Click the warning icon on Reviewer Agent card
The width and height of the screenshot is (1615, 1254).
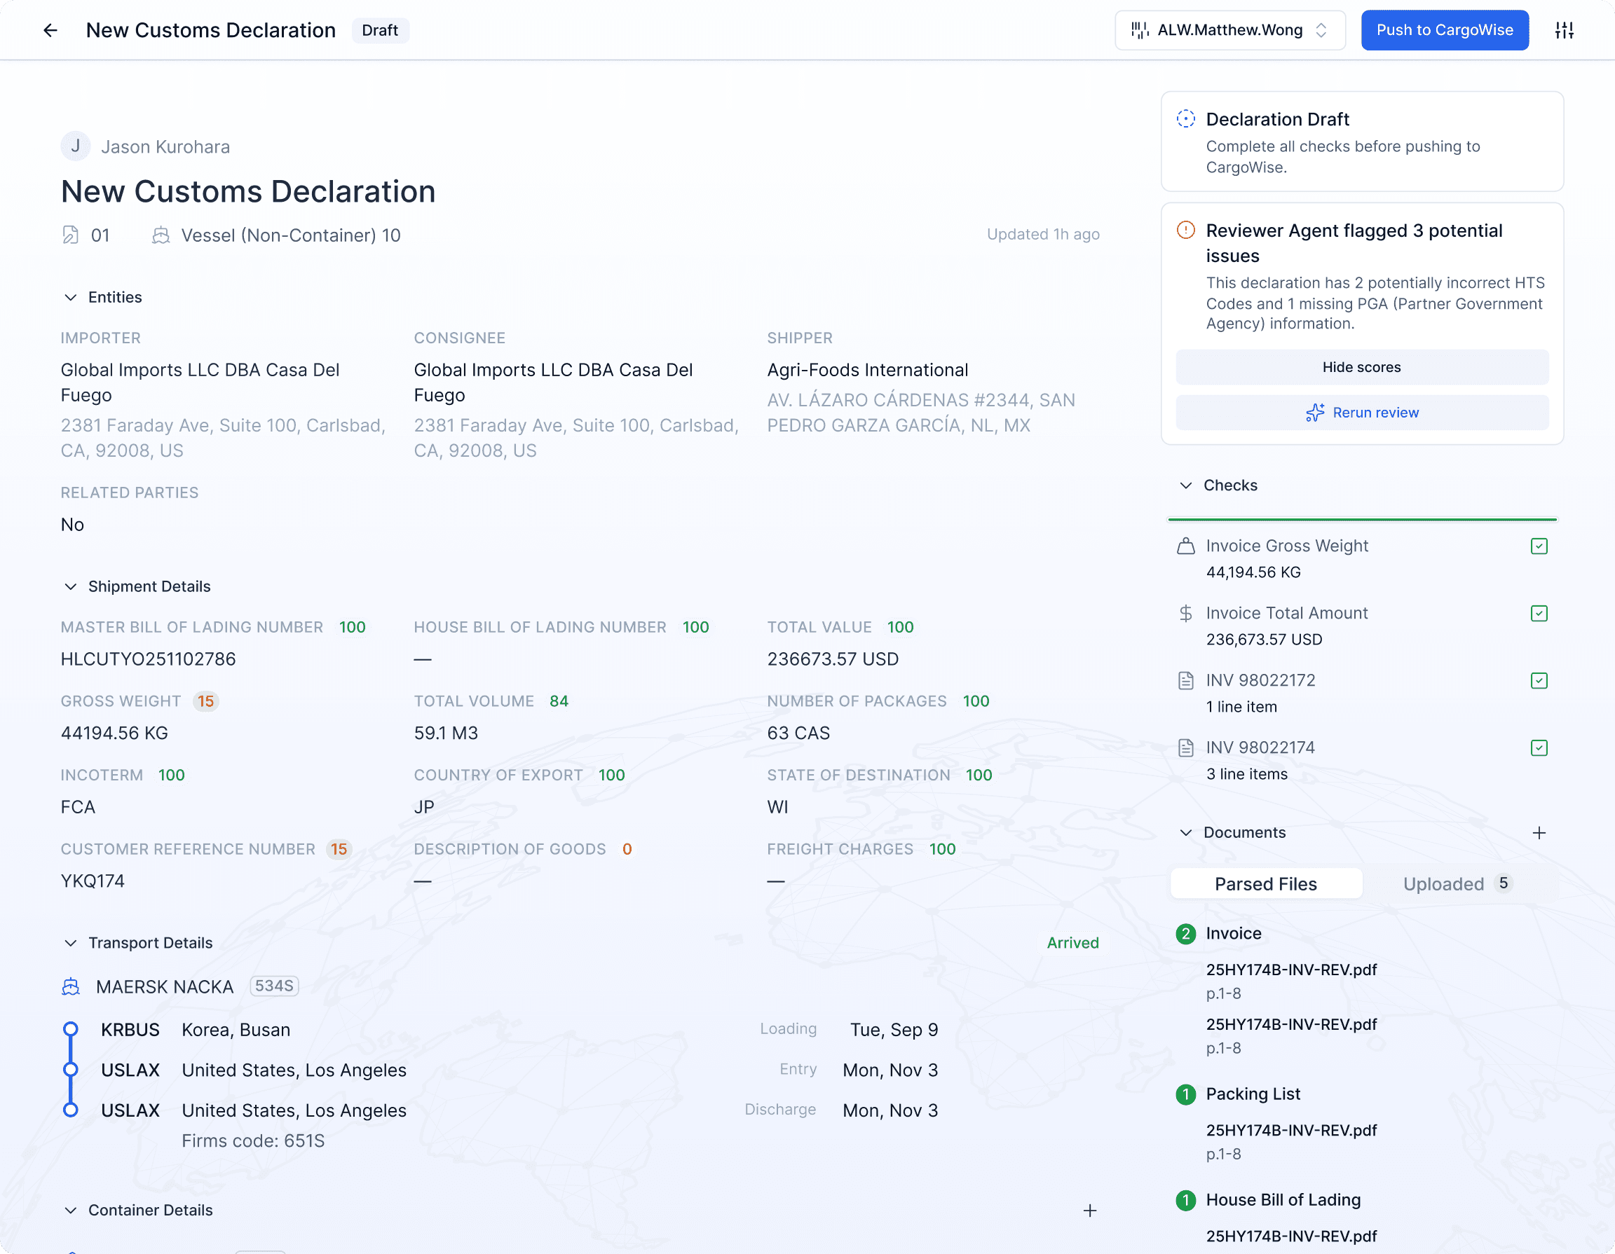tap(1185, 230)
